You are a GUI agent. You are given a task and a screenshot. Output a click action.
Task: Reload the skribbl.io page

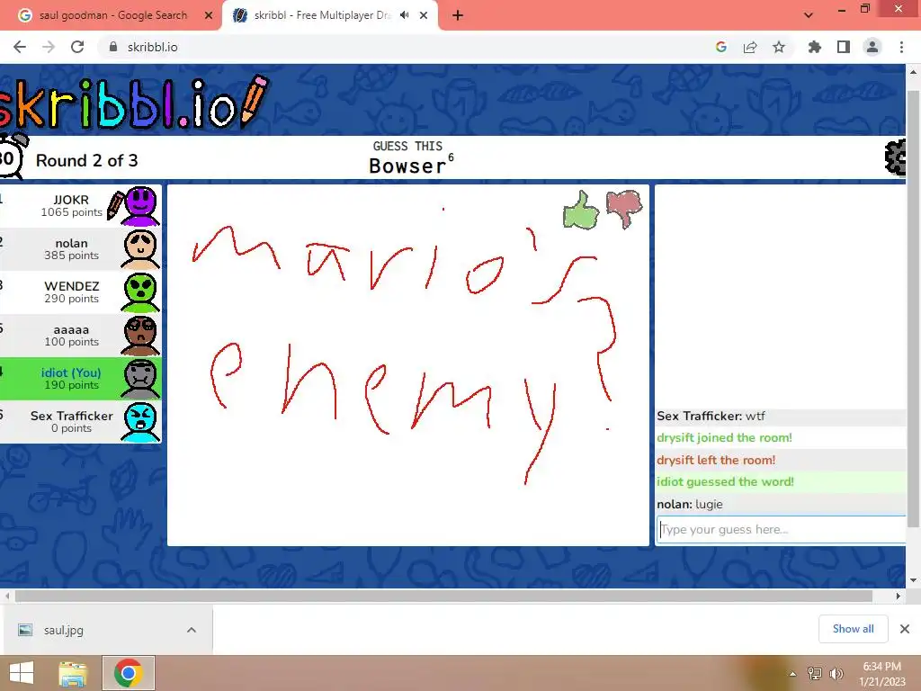(77, 47)
